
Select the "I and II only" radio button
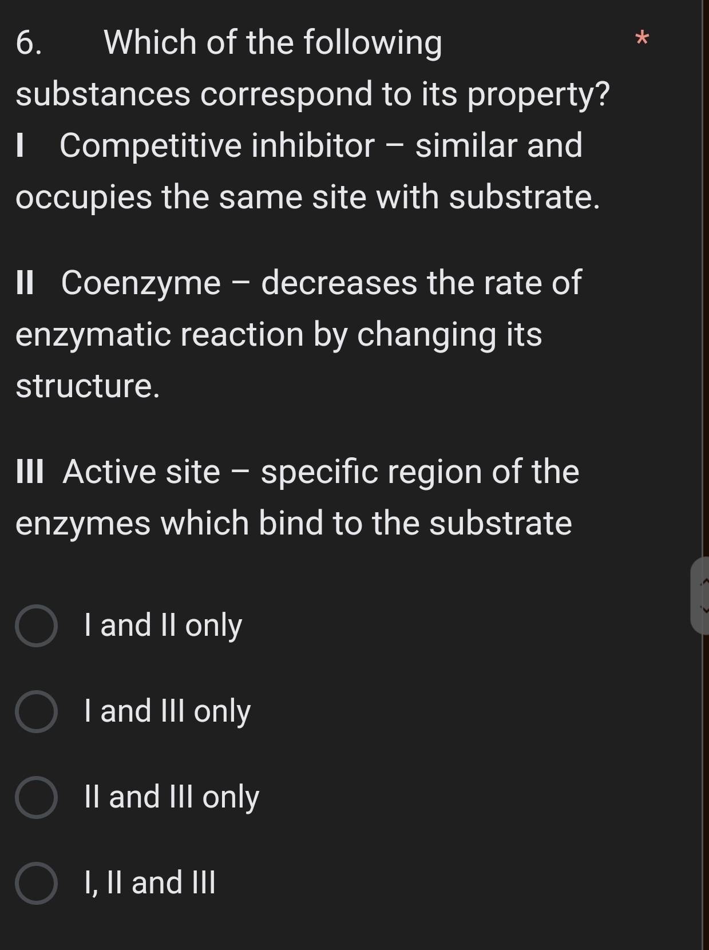click(x=36, y=625)
